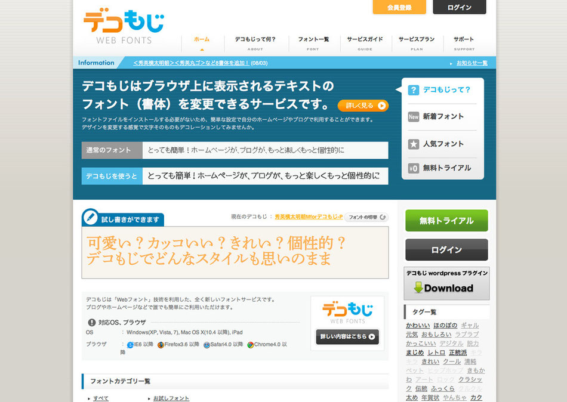This screenshot has width=567, height=402.
Task: Click the dark ログイン button at top
Action: pos(459,7)
